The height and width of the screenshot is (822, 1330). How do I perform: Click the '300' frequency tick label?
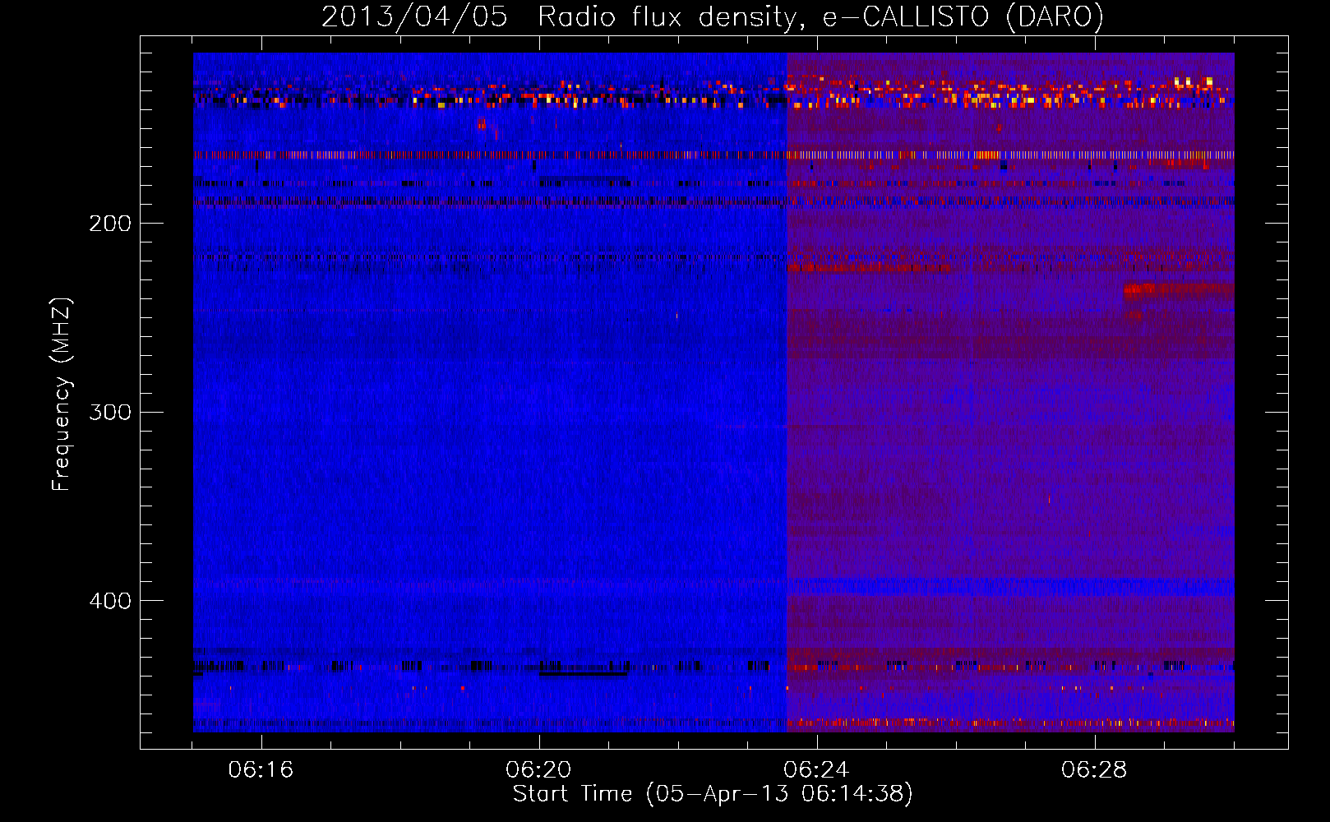[110, 412]
